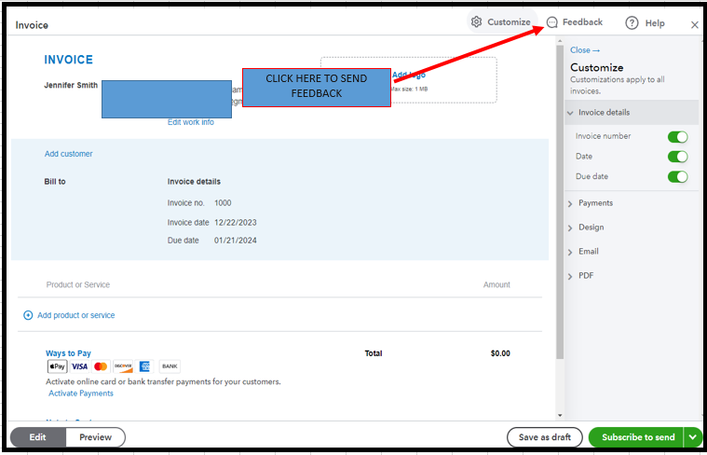Viewport: 707px width, 455px height.
Task: Disable the Due date switch
Action: tap(677, 176)
